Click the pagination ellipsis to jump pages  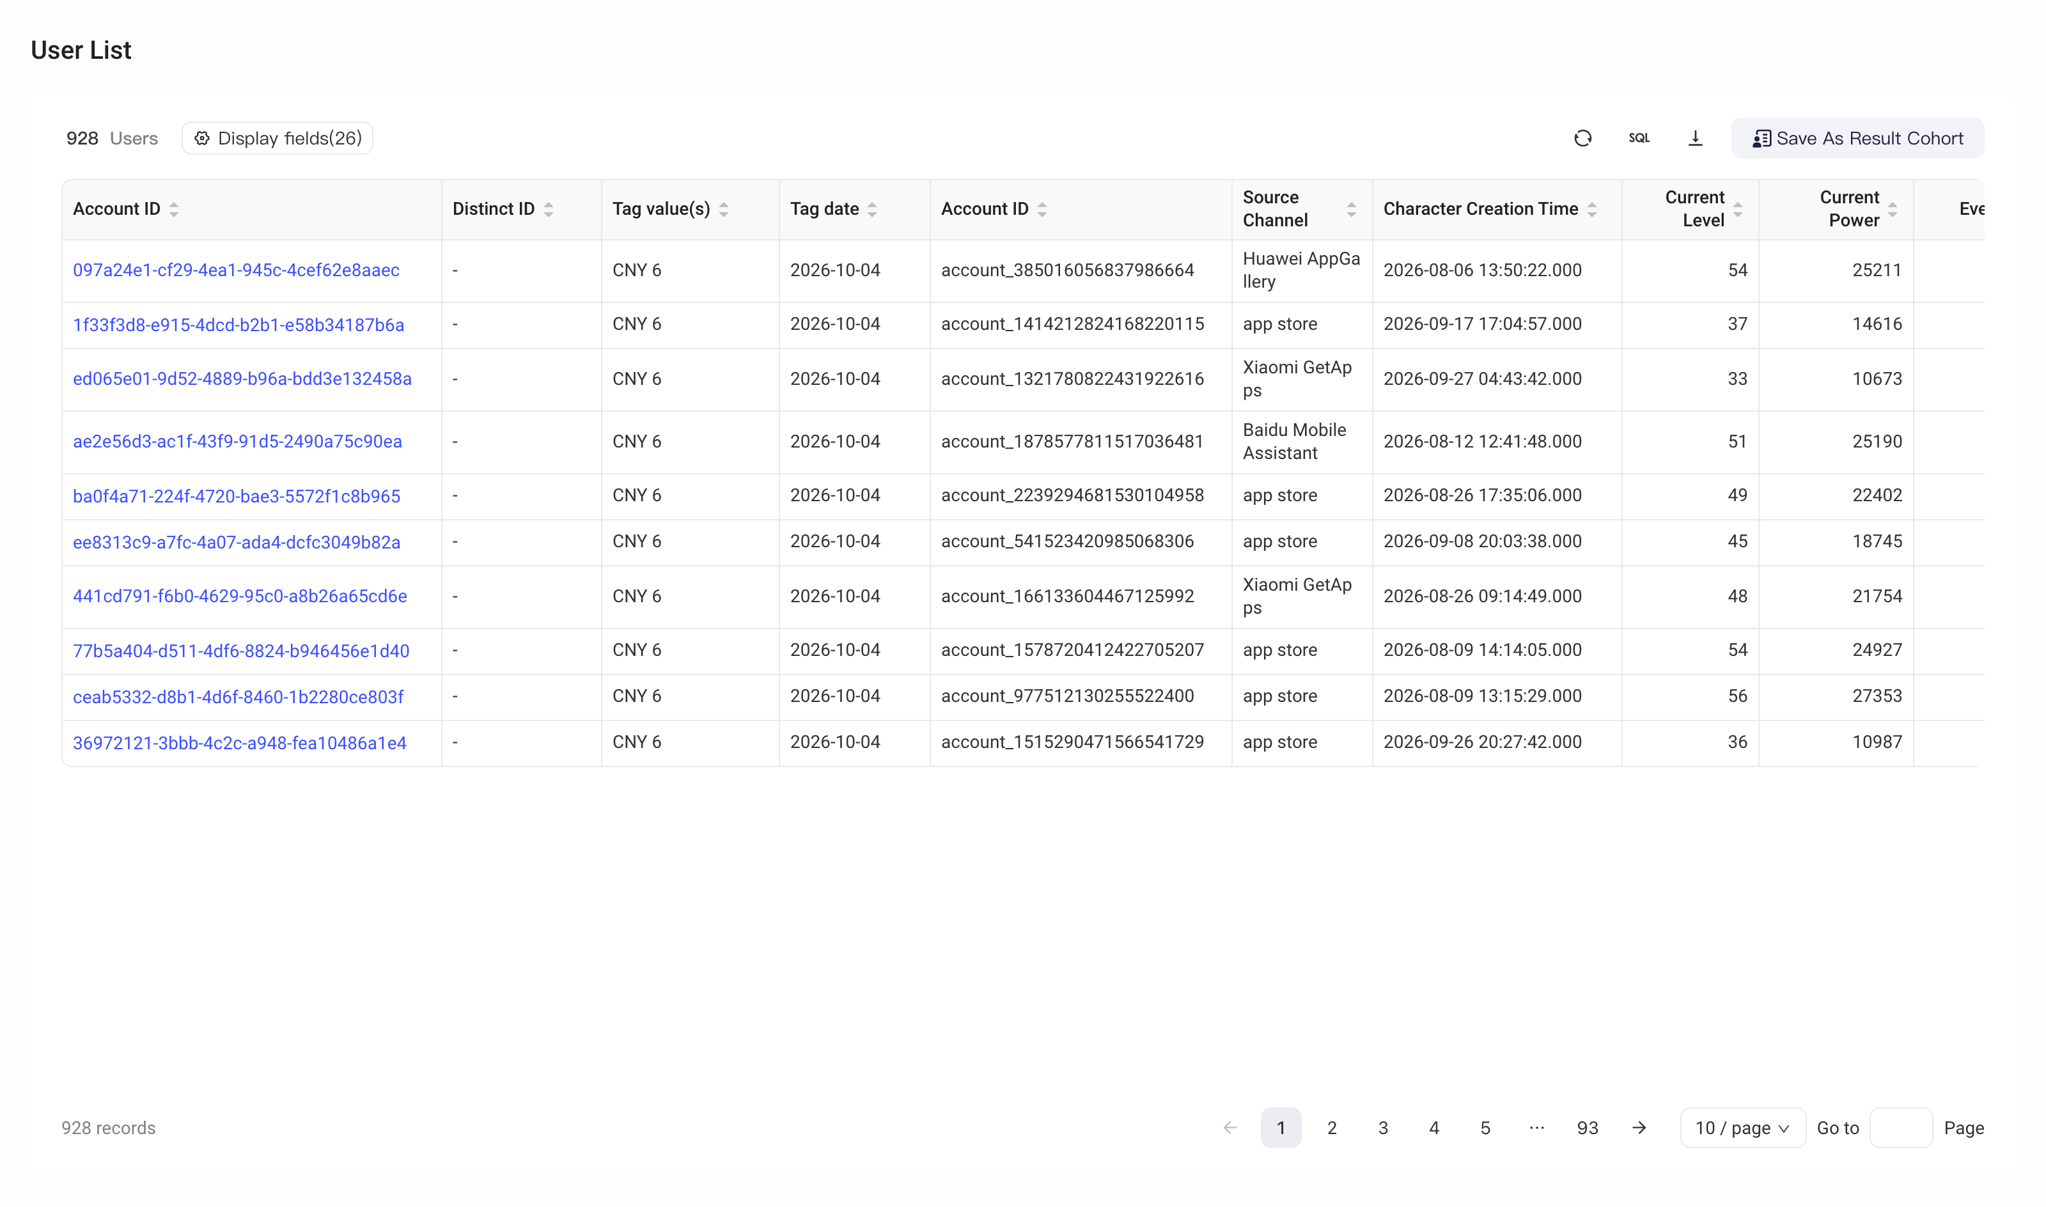[1537, 1127]
